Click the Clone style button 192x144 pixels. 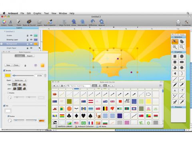click(16, 65)
